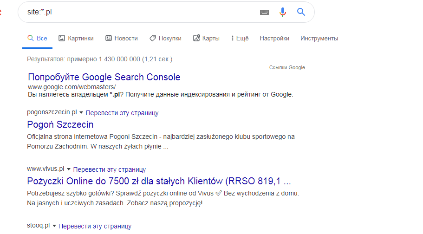Go to the Покупки tab
This screenshot has width=423, height=234.
(x=165, y=39)
